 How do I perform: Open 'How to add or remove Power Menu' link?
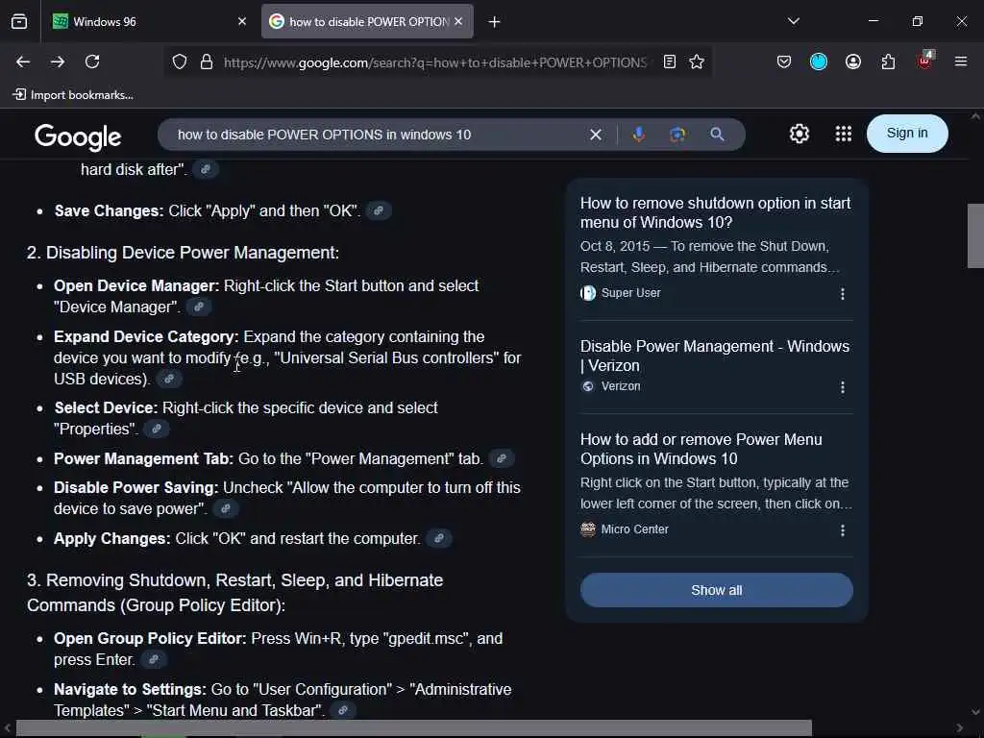click(x=701, y=449)
